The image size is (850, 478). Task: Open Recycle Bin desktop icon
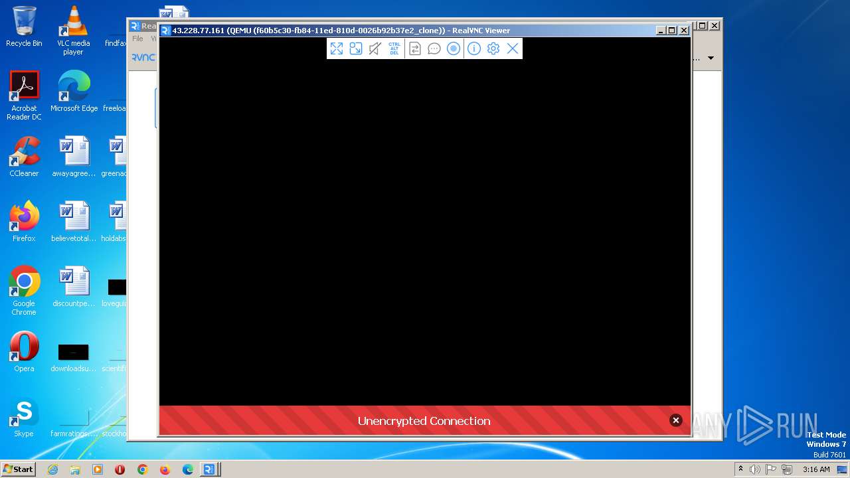(24, 27)
